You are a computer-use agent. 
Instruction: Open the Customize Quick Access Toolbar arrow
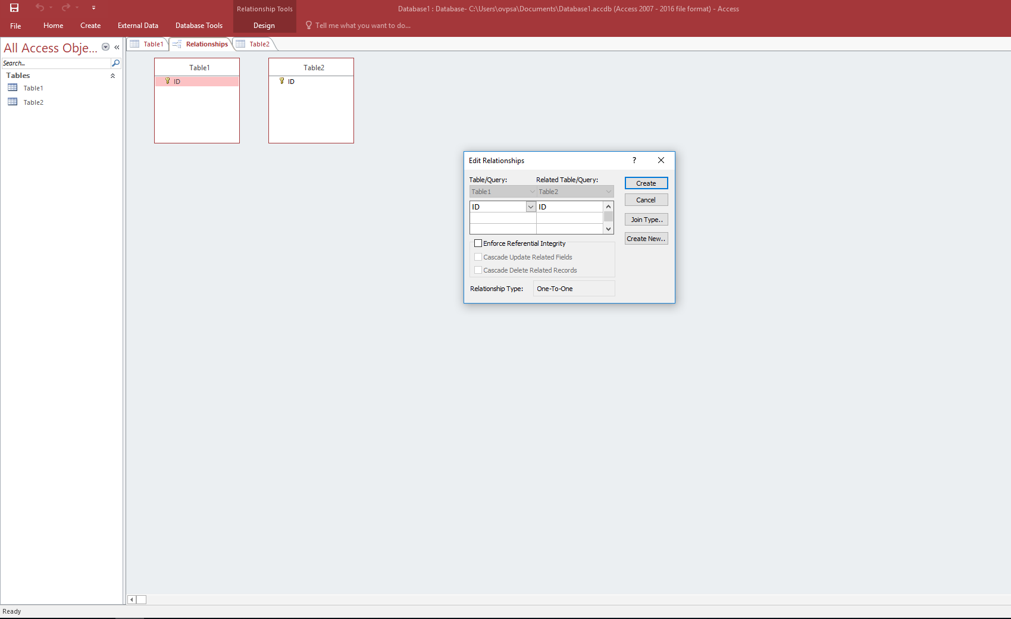point(93,8)
